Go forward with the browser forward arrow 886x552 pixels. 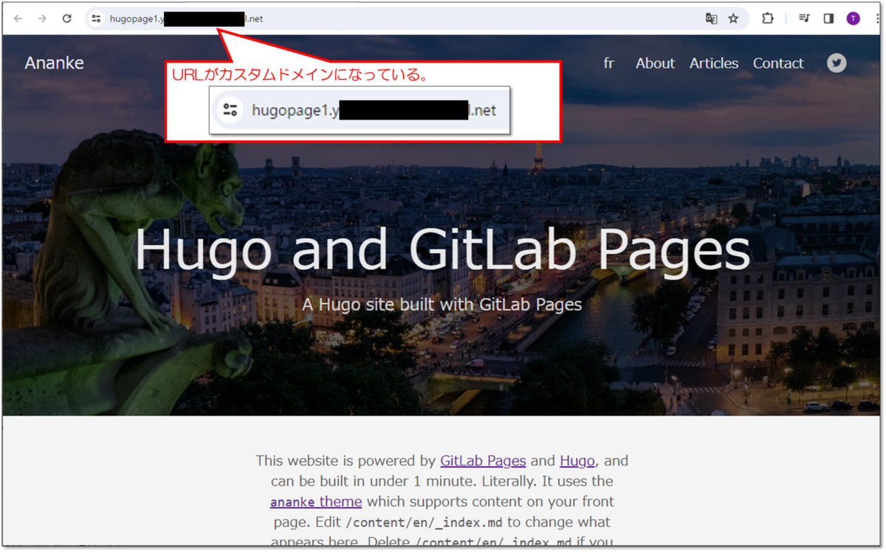(42, 18)
